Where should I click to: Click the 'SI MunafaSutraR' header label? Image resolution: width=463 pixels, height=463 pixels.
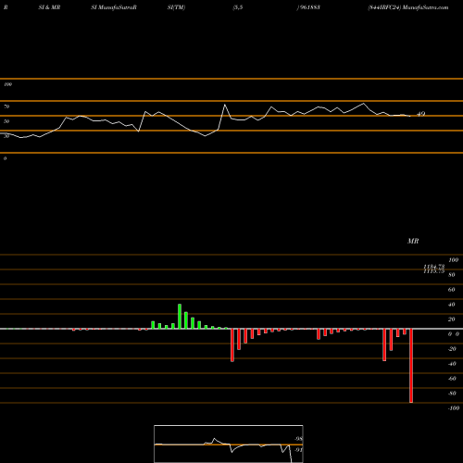click(x=114, y=7)
